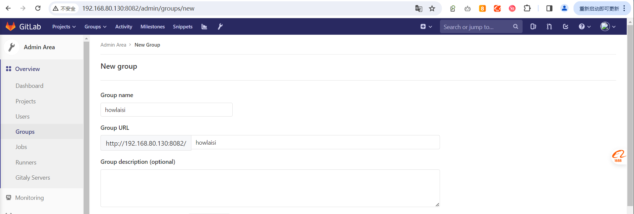Click the search magnifier icon

click(x=515, y=27)
